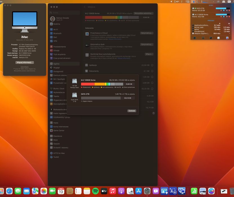Select Dźwięk in the Settings sidebar
Image resolution: width=234 pixels, height=197 pixels.
coord(64,50)
